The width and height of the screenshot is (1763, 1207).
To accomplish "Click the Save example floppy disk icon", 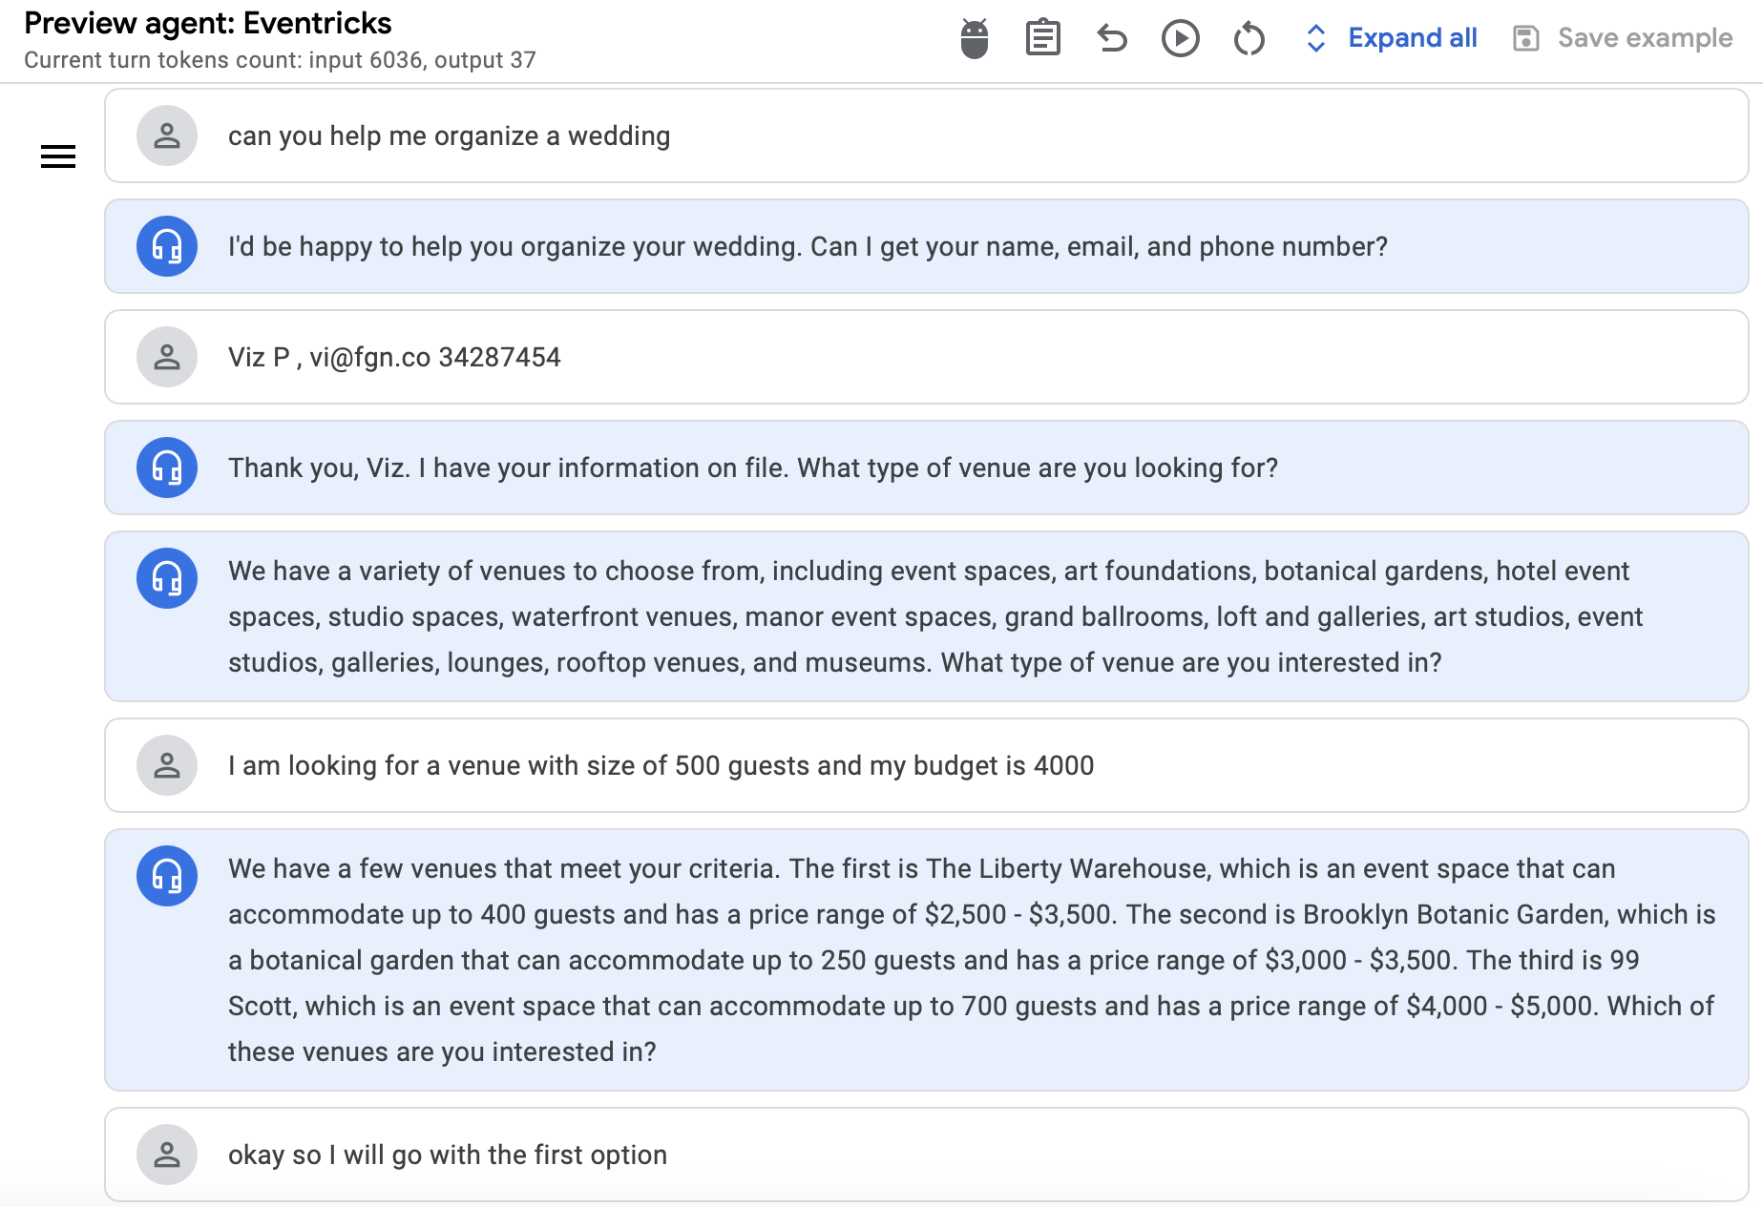I will click(1526, 38).
